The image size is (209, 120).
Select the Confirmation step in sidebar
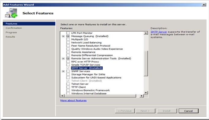[x=14, y=28]
